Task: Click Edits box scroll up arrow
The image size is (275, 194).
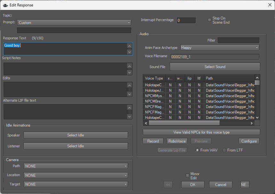Action: point(129,85)
